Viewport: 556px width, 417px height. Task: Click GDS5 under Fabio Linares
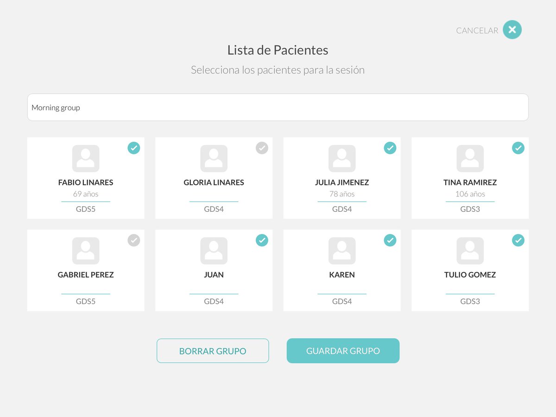tap(86, 209)
